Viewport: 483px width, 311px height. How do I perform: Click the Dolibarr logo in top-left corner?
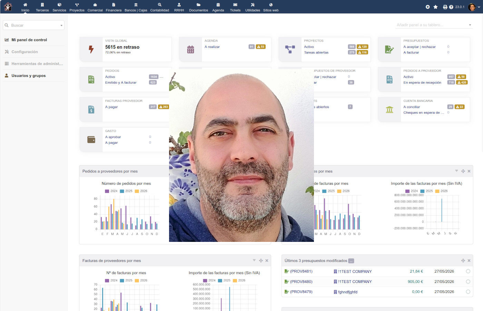pos(8,7)
